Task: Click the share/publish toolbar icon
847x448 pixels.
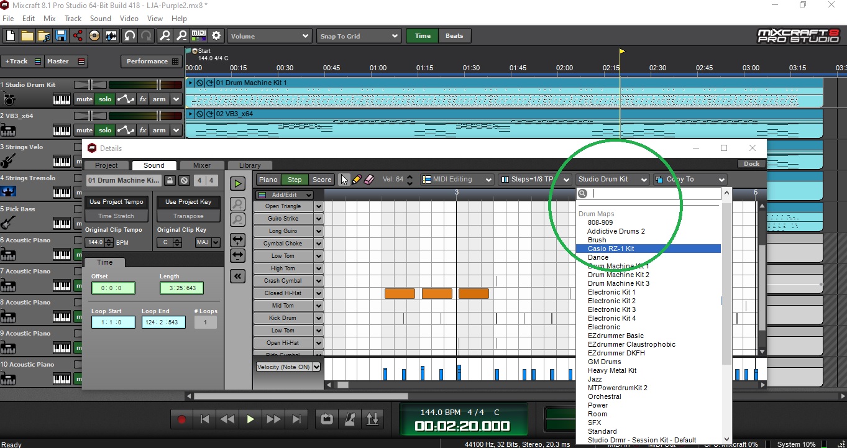Action: point(78,36)
